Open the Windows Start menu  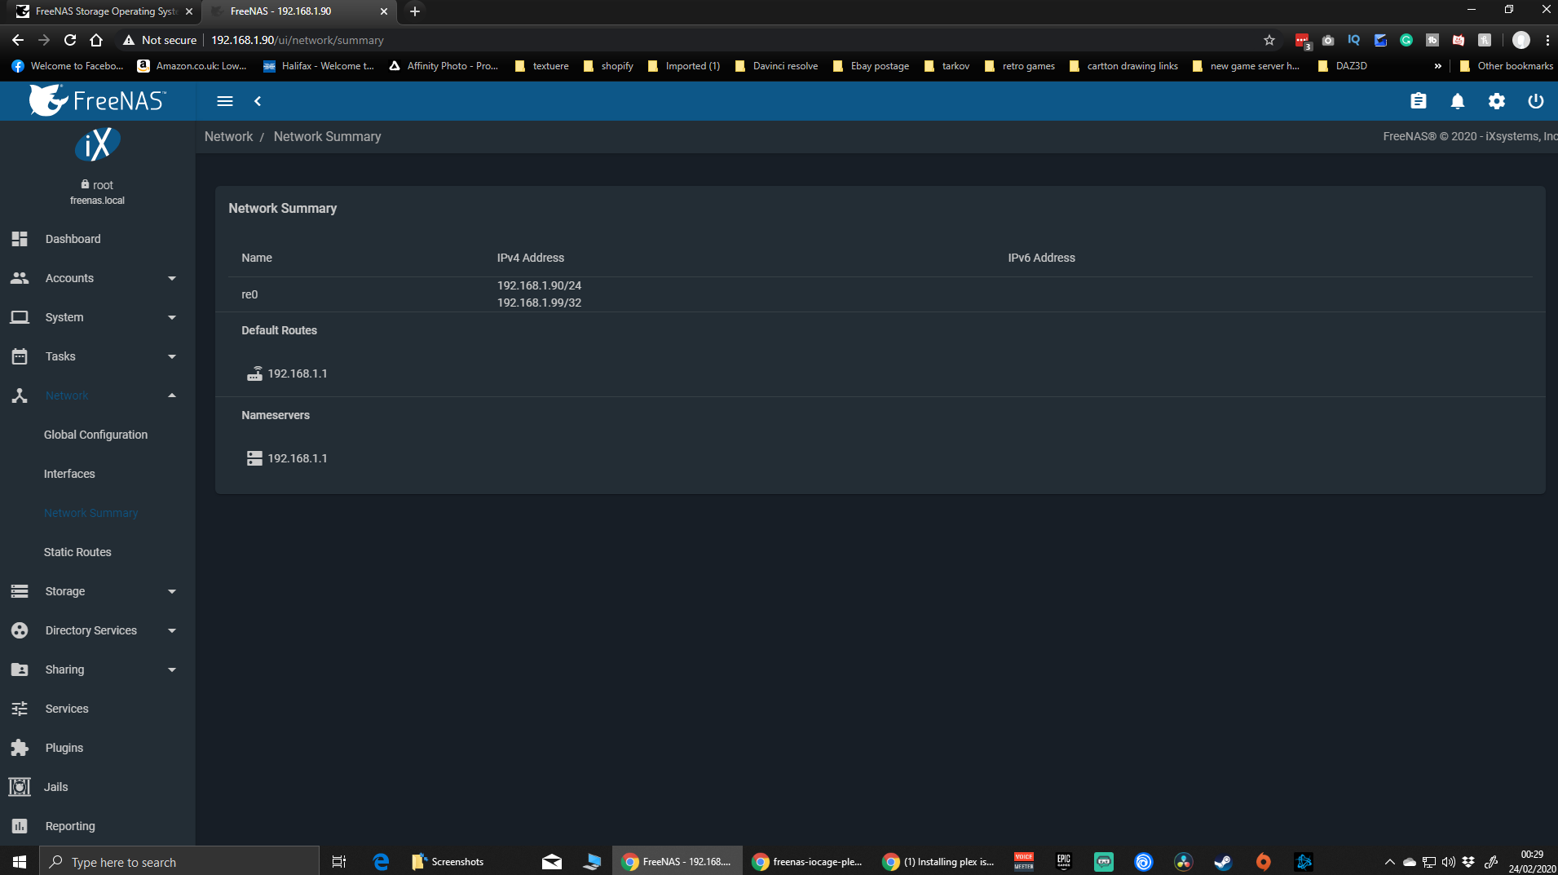pyautogui.click(x=20, y=862)
